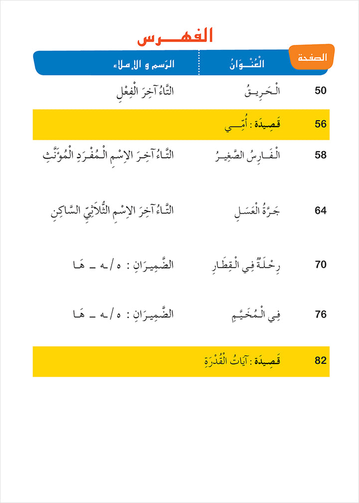
Task: Click page number 58
Action: [321, 155]
